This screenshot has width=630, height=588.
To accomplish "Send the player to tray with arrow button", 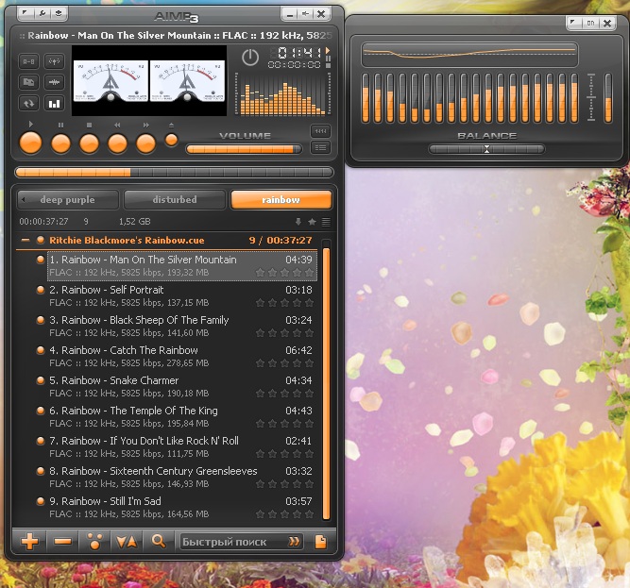I will [306, 14].
